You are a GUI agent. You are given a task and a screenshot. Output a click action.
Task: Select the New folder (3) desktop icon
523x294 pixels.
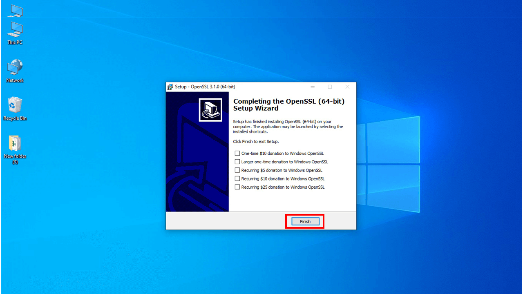[15, 147]
